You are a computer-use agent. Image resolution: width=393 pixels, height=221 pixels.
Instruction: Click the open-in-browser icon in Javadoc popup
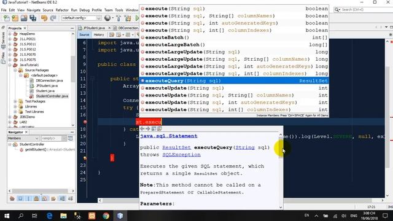(154, 129)
